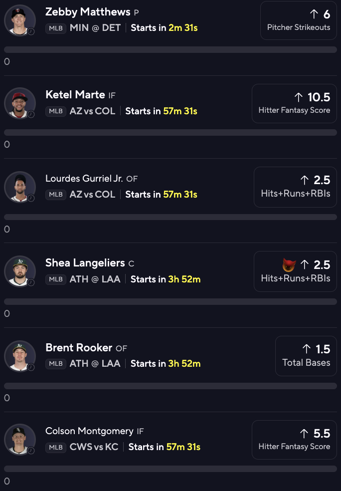Click clock badge on Lourdes Gurriel Jr. avatar

31,198
